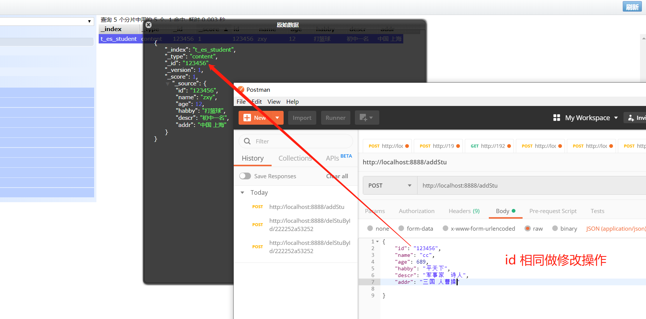Click the Postman logo icon
Image resolution: width=646 pixels, height=319 pixels.
pos(240,90)
